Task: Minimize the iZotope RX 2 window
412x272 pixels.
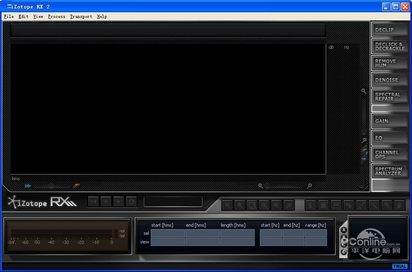Action: pos(386,7)
